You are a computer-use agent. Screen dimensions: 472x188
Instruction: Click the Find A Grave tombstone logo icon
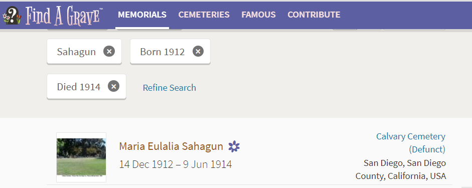(x=12, y=16)
